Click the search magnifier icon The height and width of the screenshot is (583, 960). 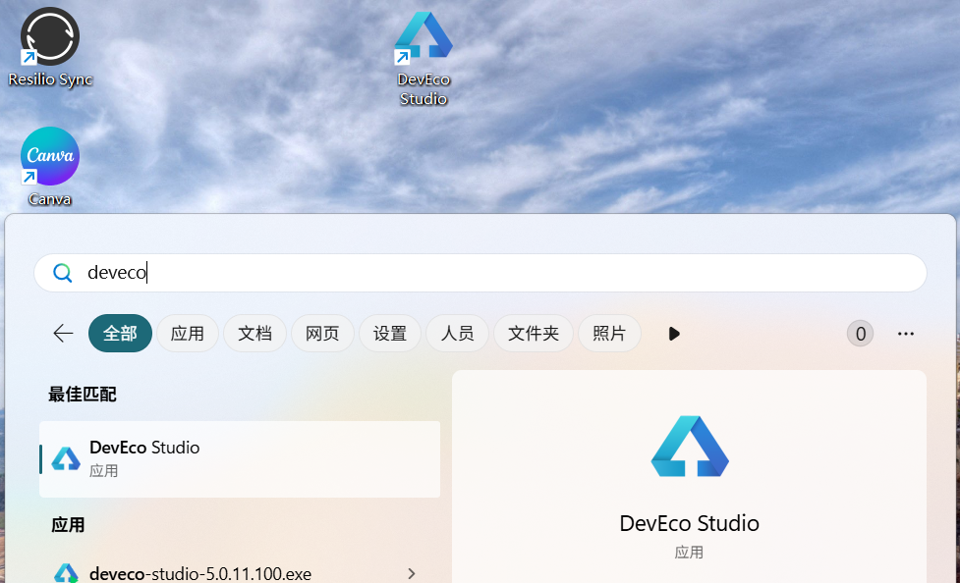63,273
